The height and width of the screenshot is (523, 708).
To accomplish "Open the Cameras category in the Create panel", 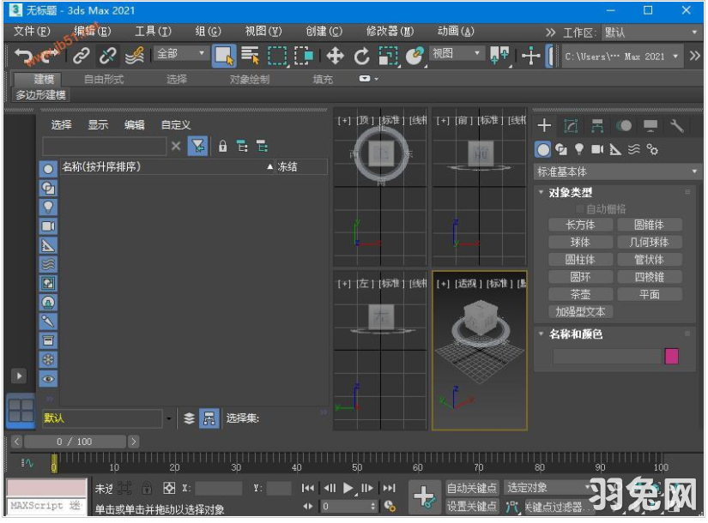I will (x=598, y=148).
